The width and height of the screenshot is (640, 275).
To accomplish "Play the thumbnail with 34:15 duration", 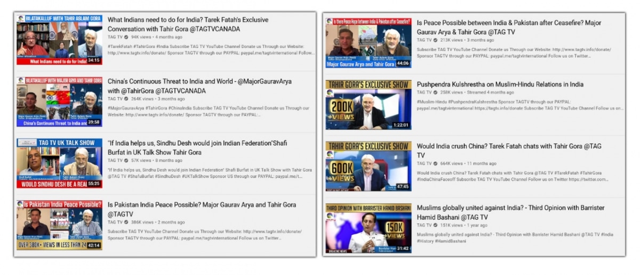I will (59, 40).
